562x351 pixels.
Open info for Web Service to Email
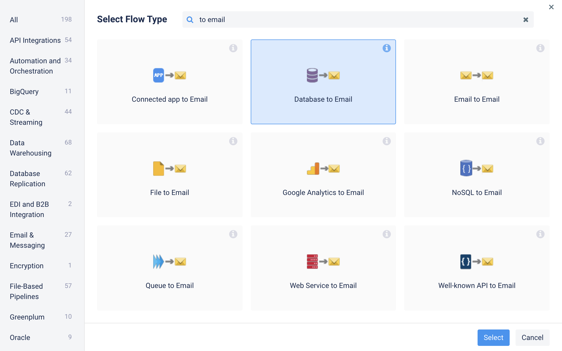coord(386,234)
